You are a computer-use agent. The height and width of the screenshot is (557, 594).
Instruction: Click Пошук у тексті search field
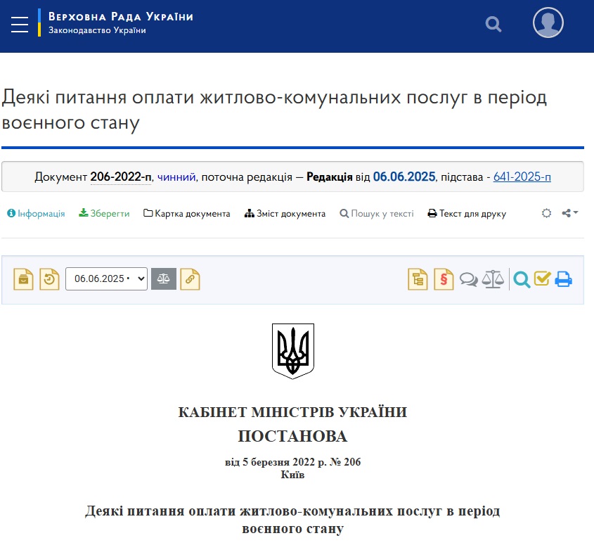pos(377,214)
